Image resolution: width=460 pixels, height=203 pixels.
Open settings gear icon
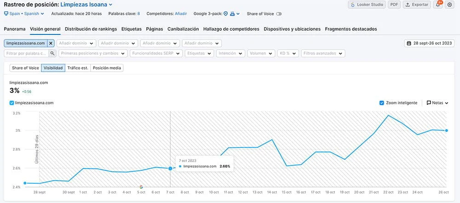[449, 5]
